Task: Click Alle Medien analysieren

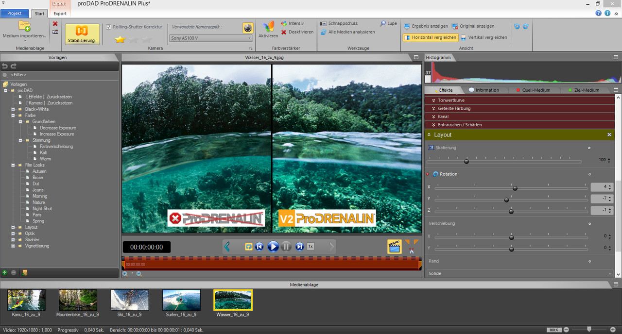Action: [x=348, y=32]
